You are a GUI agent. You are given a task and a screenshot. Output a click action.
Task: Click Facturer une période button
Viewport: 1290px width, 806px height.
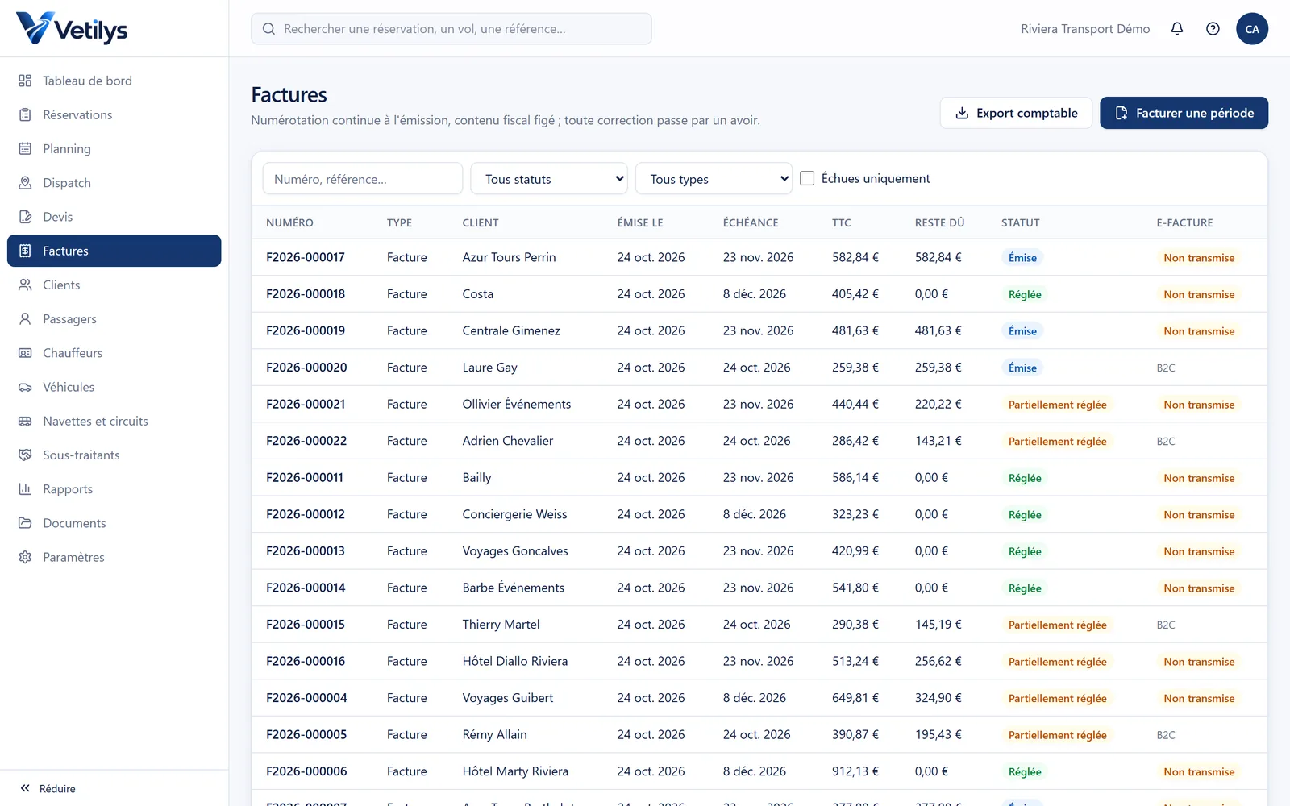[x=1184, y=113]
